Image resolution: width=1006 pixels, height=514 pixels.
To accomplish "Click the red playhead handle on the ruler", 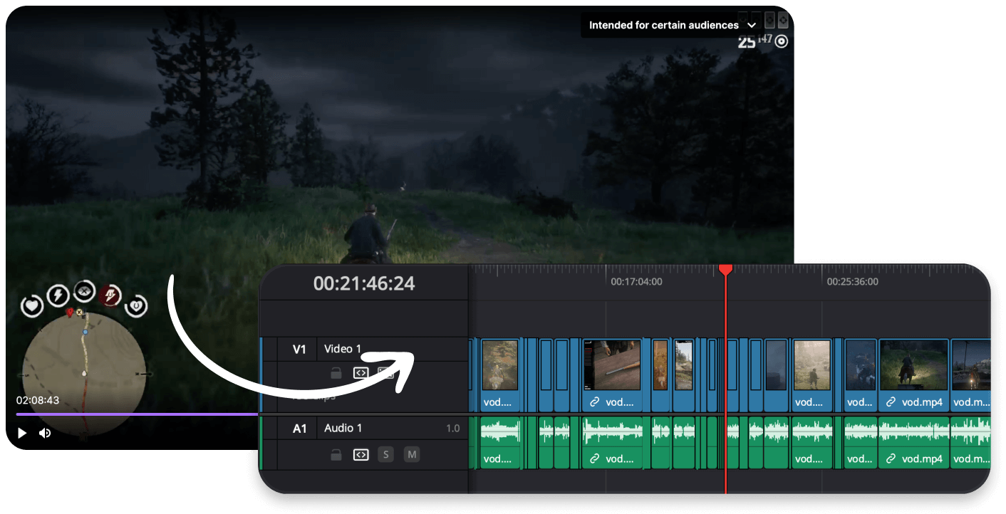I will coord(725,269).
